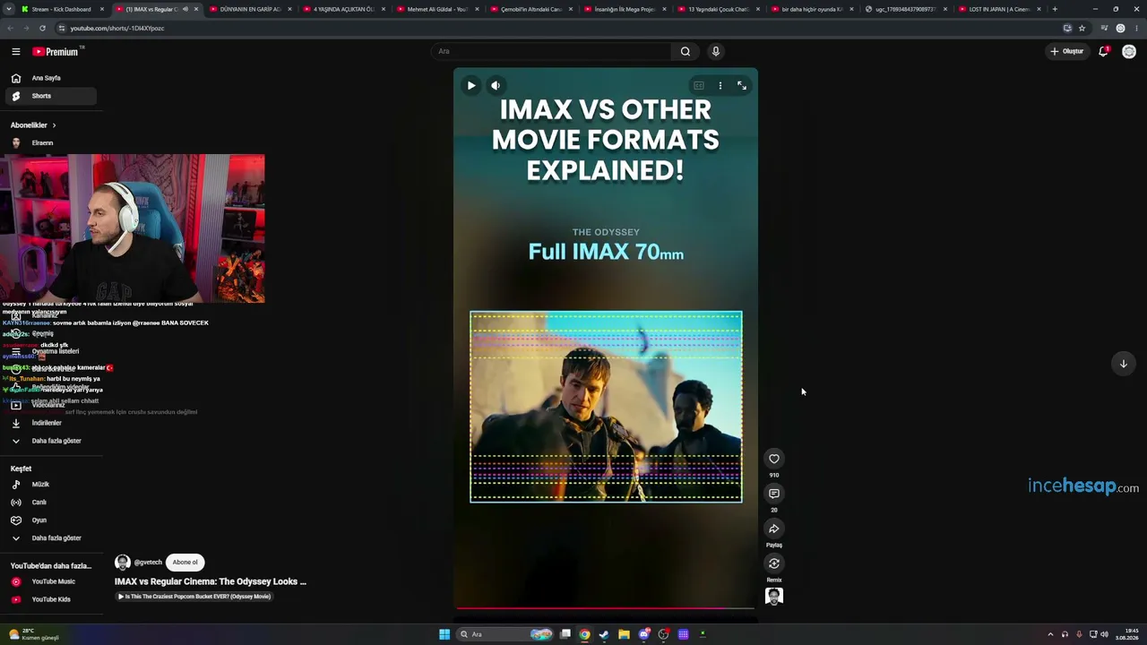Click the Oluştur create button
Screen dimensions: 1147x645
click(x=1067, y=51)
